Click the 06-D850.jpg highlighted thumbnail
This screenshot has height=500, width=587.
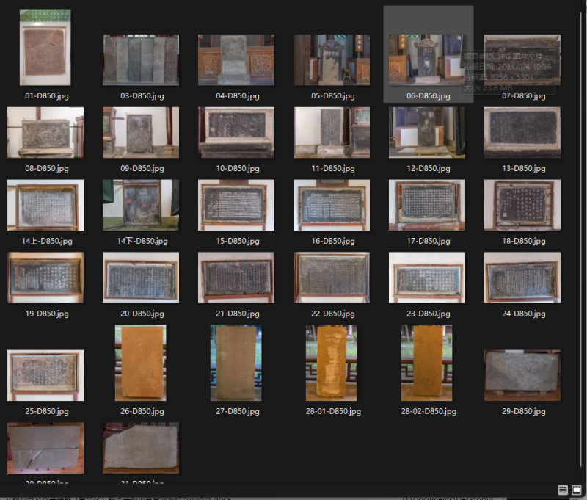(x=428, y=60)
